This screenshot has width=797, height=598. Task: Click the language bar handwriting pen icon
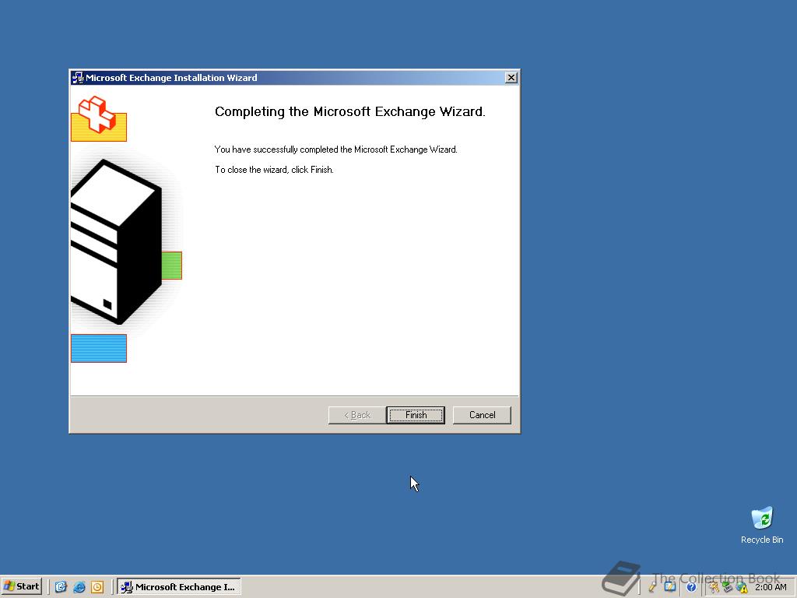(652, 587)
